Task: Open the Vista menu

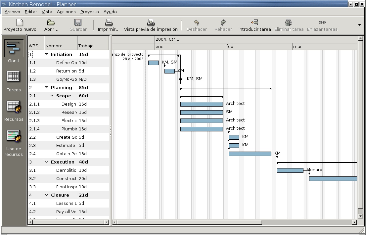Action: [x=47, y=12]
